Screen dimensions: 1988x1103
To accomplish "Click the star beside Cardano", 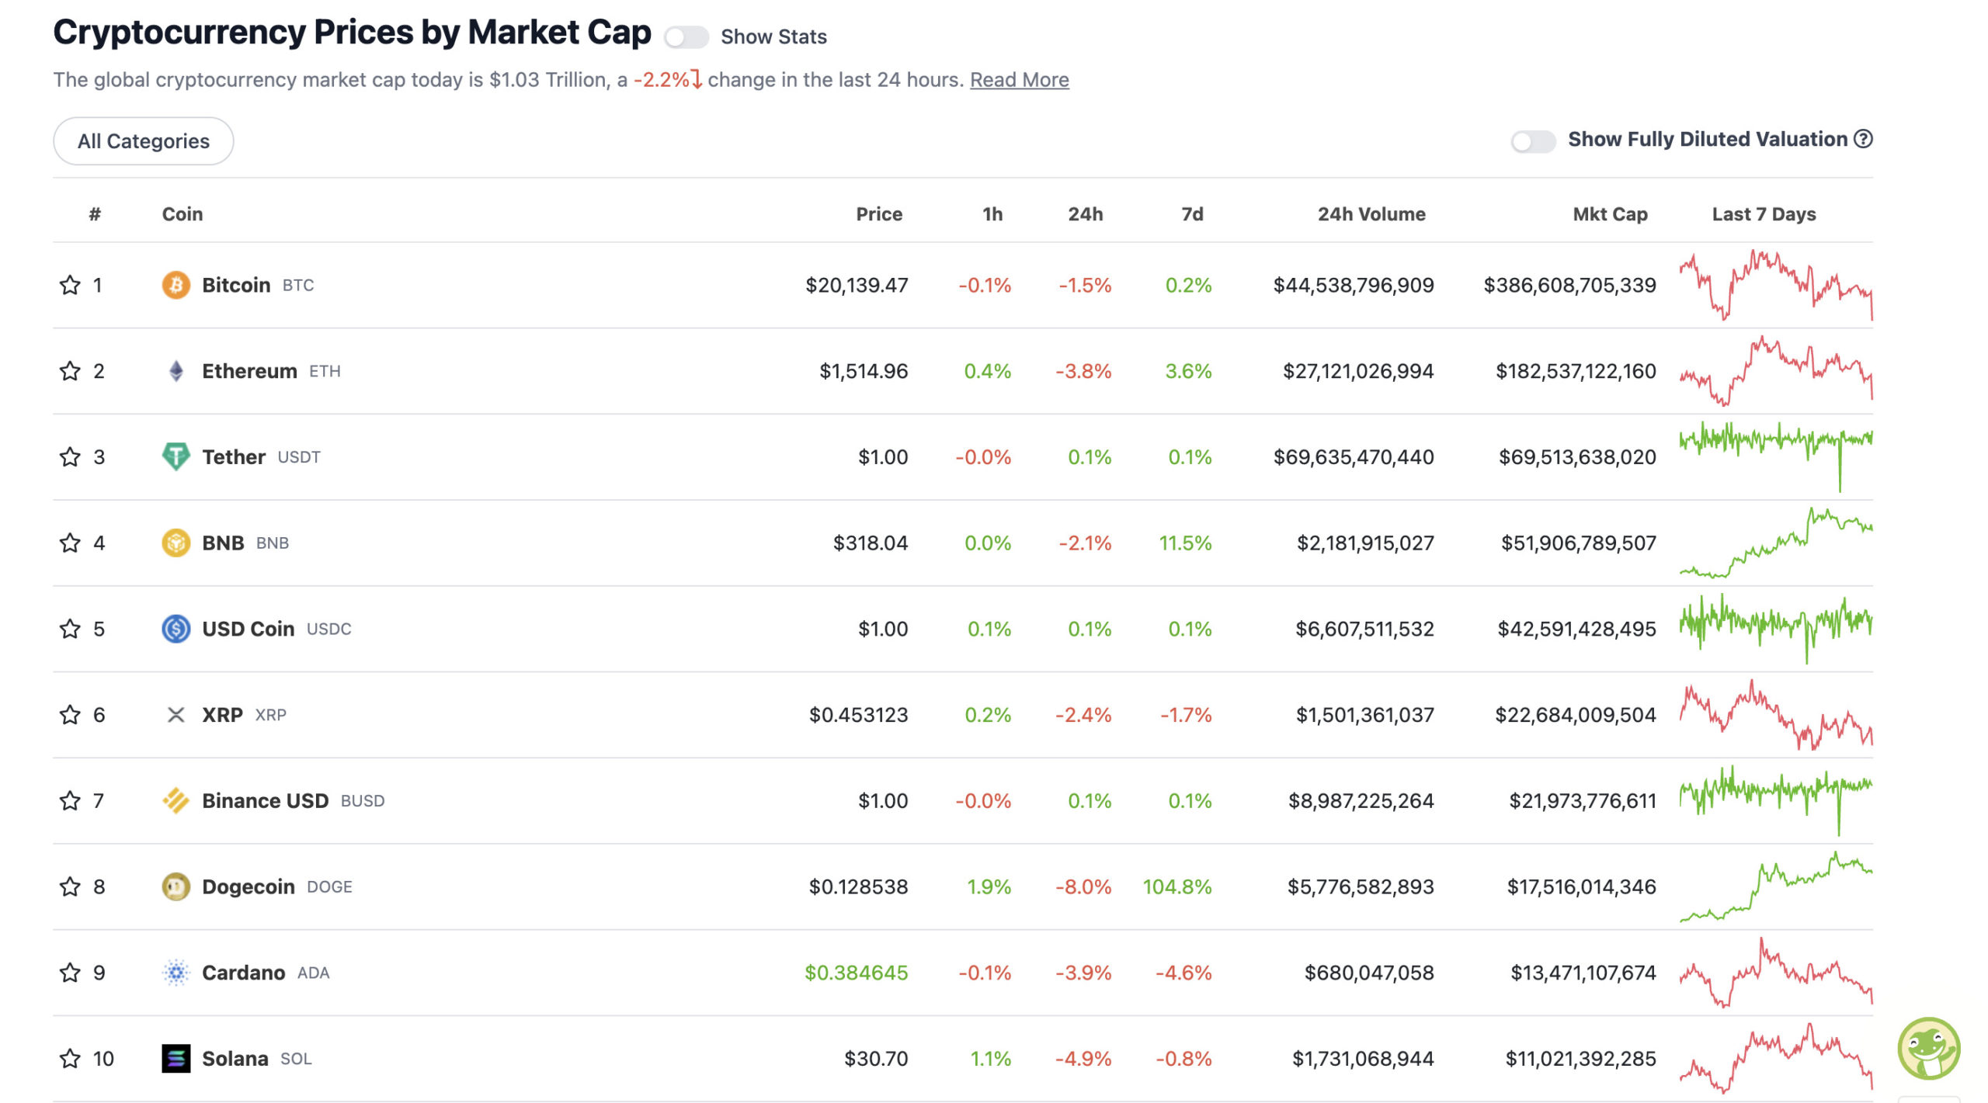I will click(x=70, y=973).
